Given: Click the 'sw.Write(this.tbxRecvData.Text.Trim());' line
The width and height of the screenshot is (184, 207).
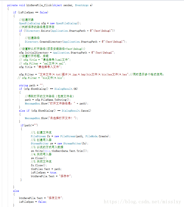Looking at the screenshot, I should tap(60, 151).
